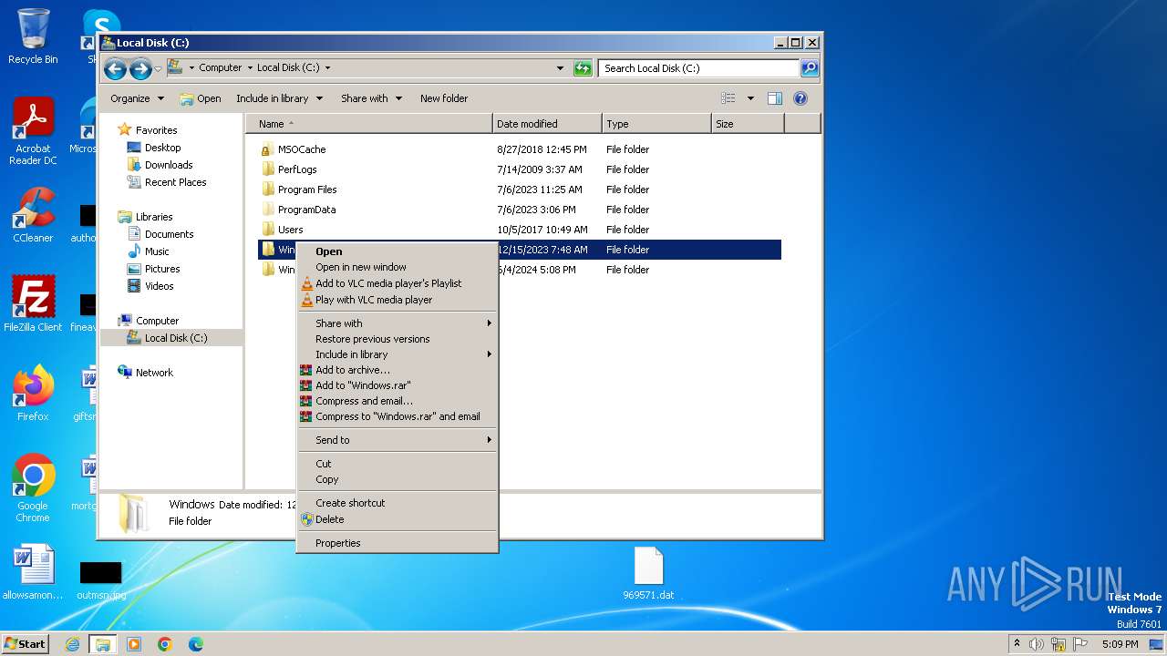Screen dimensions: 1167x656
Task: Choose Open in the context menu
Action: tap(398, 251)
